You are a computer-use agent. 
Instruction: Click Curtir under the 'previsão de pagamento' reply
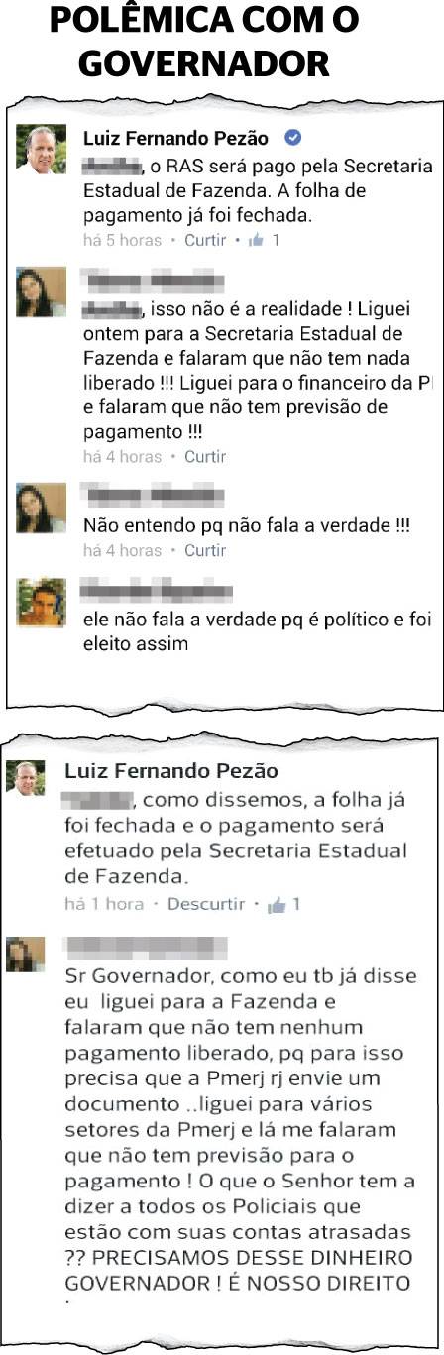point(205,457)
